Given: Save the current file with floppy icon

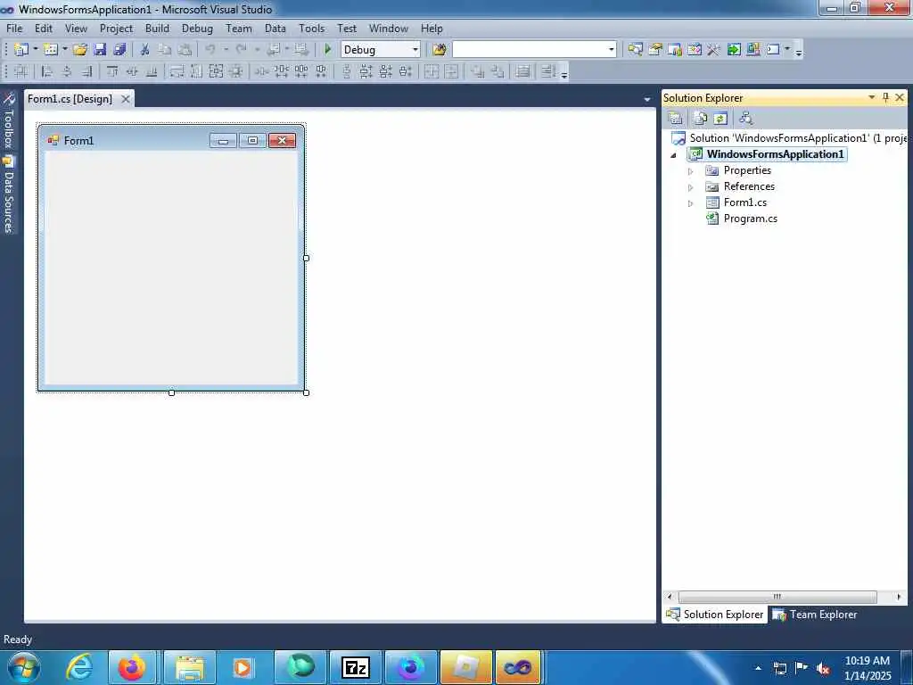Looking at the screenshot, I should [x=100, y=50].
